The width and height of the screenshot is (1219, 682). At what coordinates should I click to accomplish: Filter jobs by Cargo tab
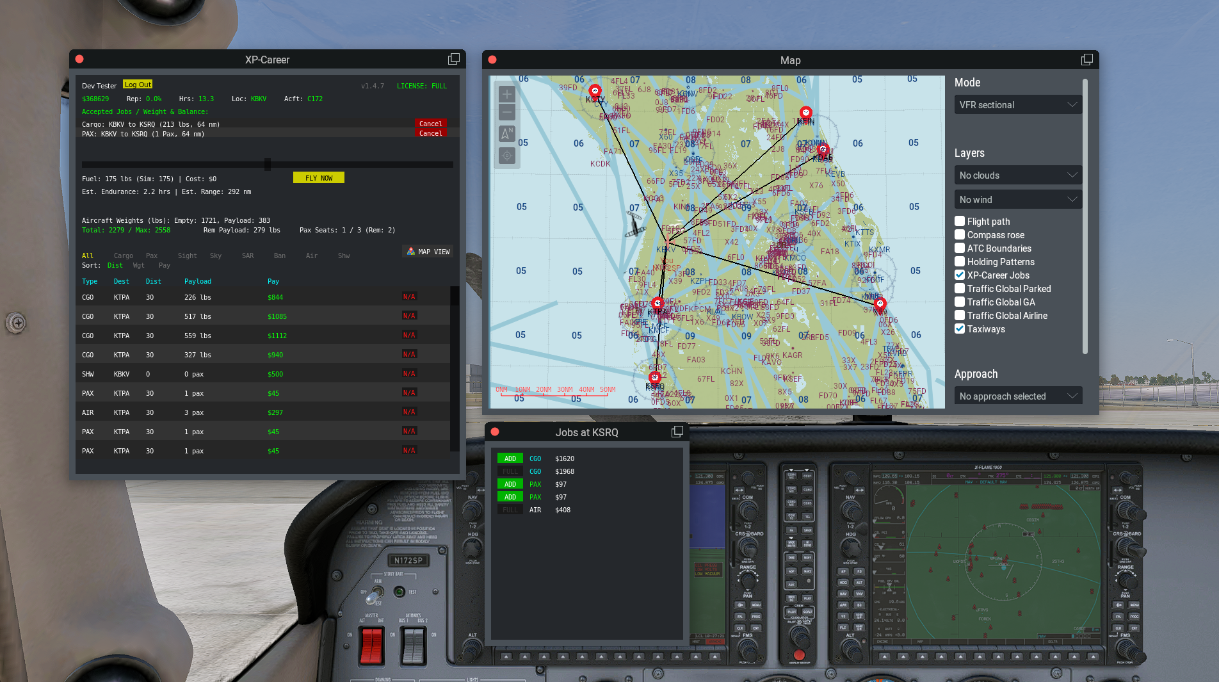coord(124,256)
